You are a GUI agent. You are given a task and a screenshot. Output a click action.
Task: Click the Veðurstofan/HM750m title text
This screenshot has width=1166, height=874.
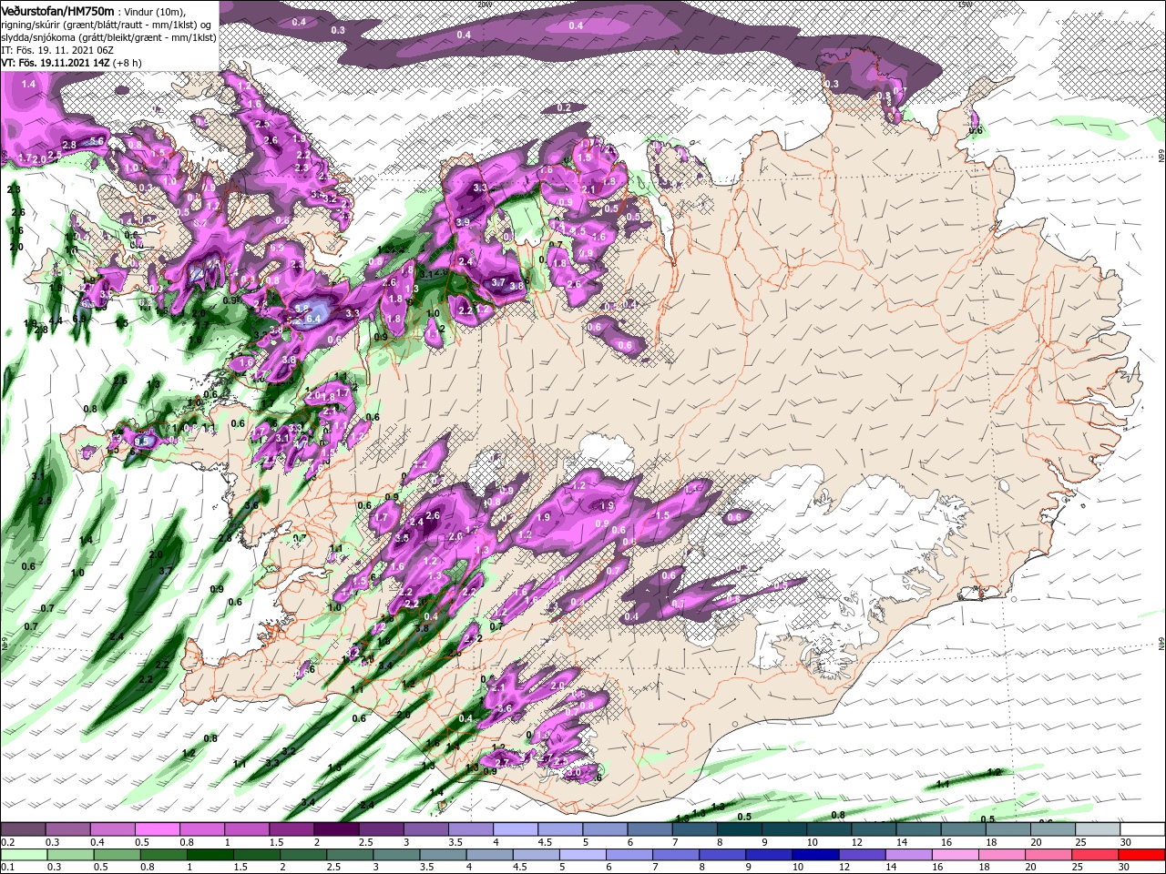point(58,10)
